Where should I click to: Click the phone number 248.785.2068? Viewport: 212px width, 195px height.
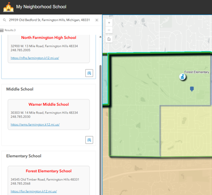click(21, 183)
